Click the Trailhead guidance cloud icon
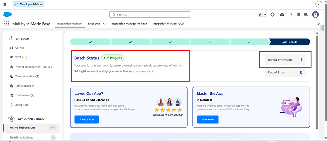Image resolution: width=327 pixels, height=142 pixels. [x=282, y=15]
